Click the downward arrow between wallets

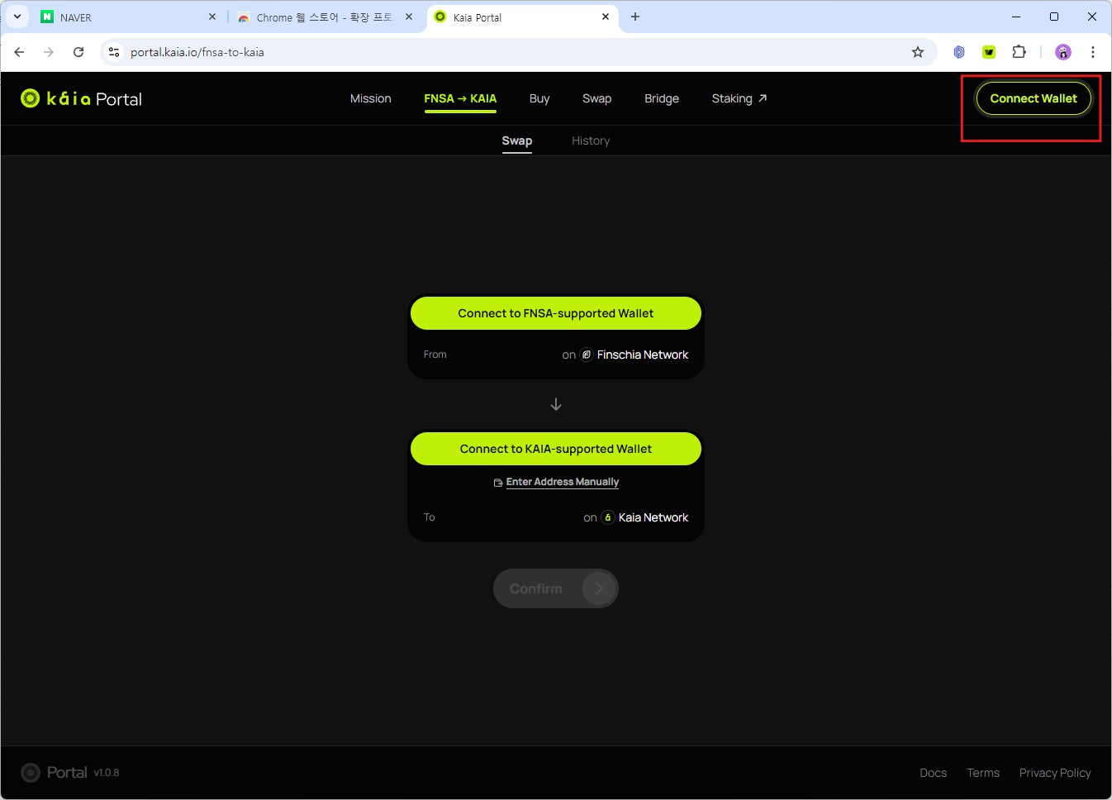point(556,404)
